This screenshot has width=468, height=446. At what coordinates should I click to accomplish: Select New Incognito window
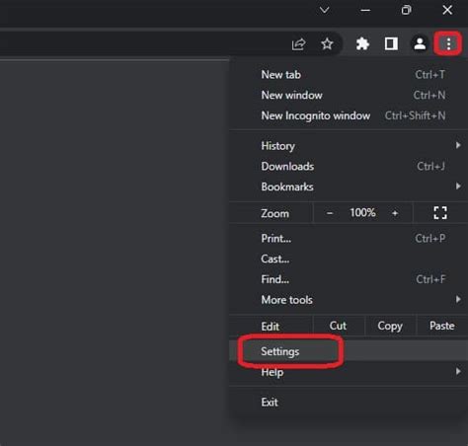point(349,115)
